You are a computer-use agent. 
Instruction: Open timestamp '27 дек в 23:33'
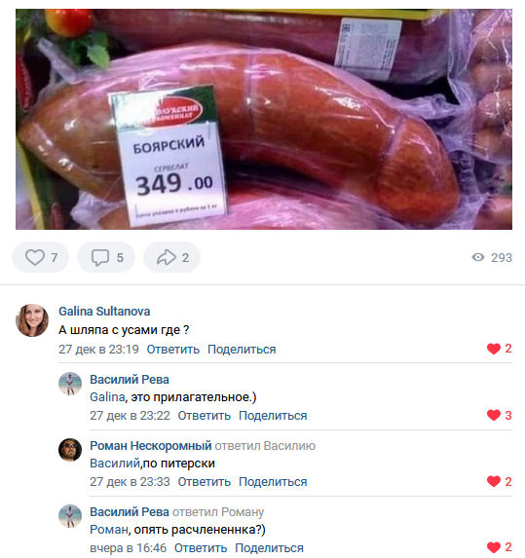130,482
